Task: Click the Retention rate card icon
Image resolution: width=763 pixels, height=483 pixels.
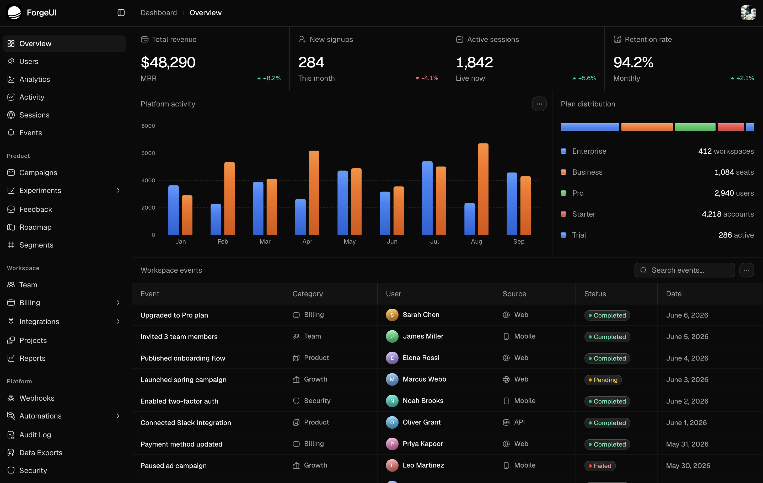Action: click(x=617, y=39)
